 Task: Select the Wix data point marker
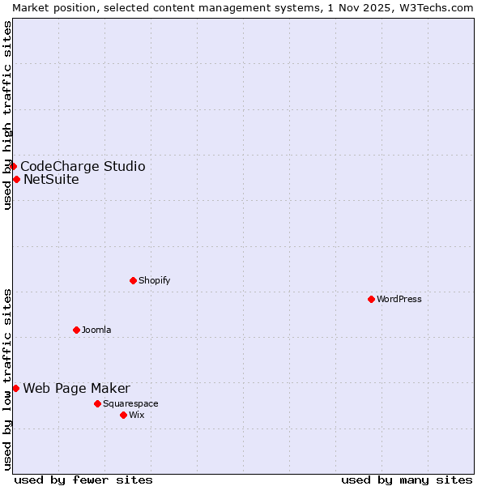[x=123, y=415]
